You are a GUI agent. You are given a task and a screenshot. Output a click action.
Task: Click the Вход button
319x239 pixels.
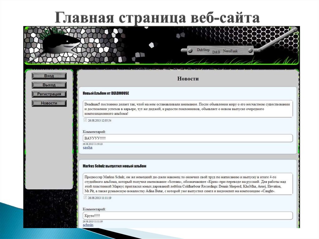pyautogui.click(x=49, y=76)
